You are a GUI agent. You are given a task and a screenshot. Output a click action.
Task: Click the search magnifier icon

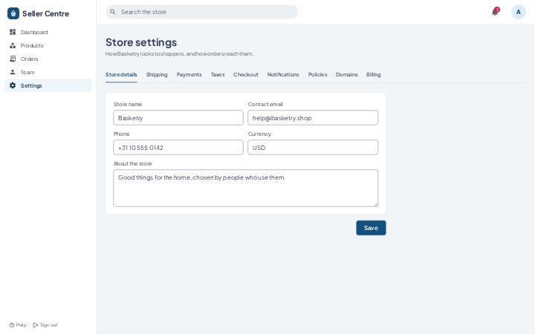tap(113, 12)
